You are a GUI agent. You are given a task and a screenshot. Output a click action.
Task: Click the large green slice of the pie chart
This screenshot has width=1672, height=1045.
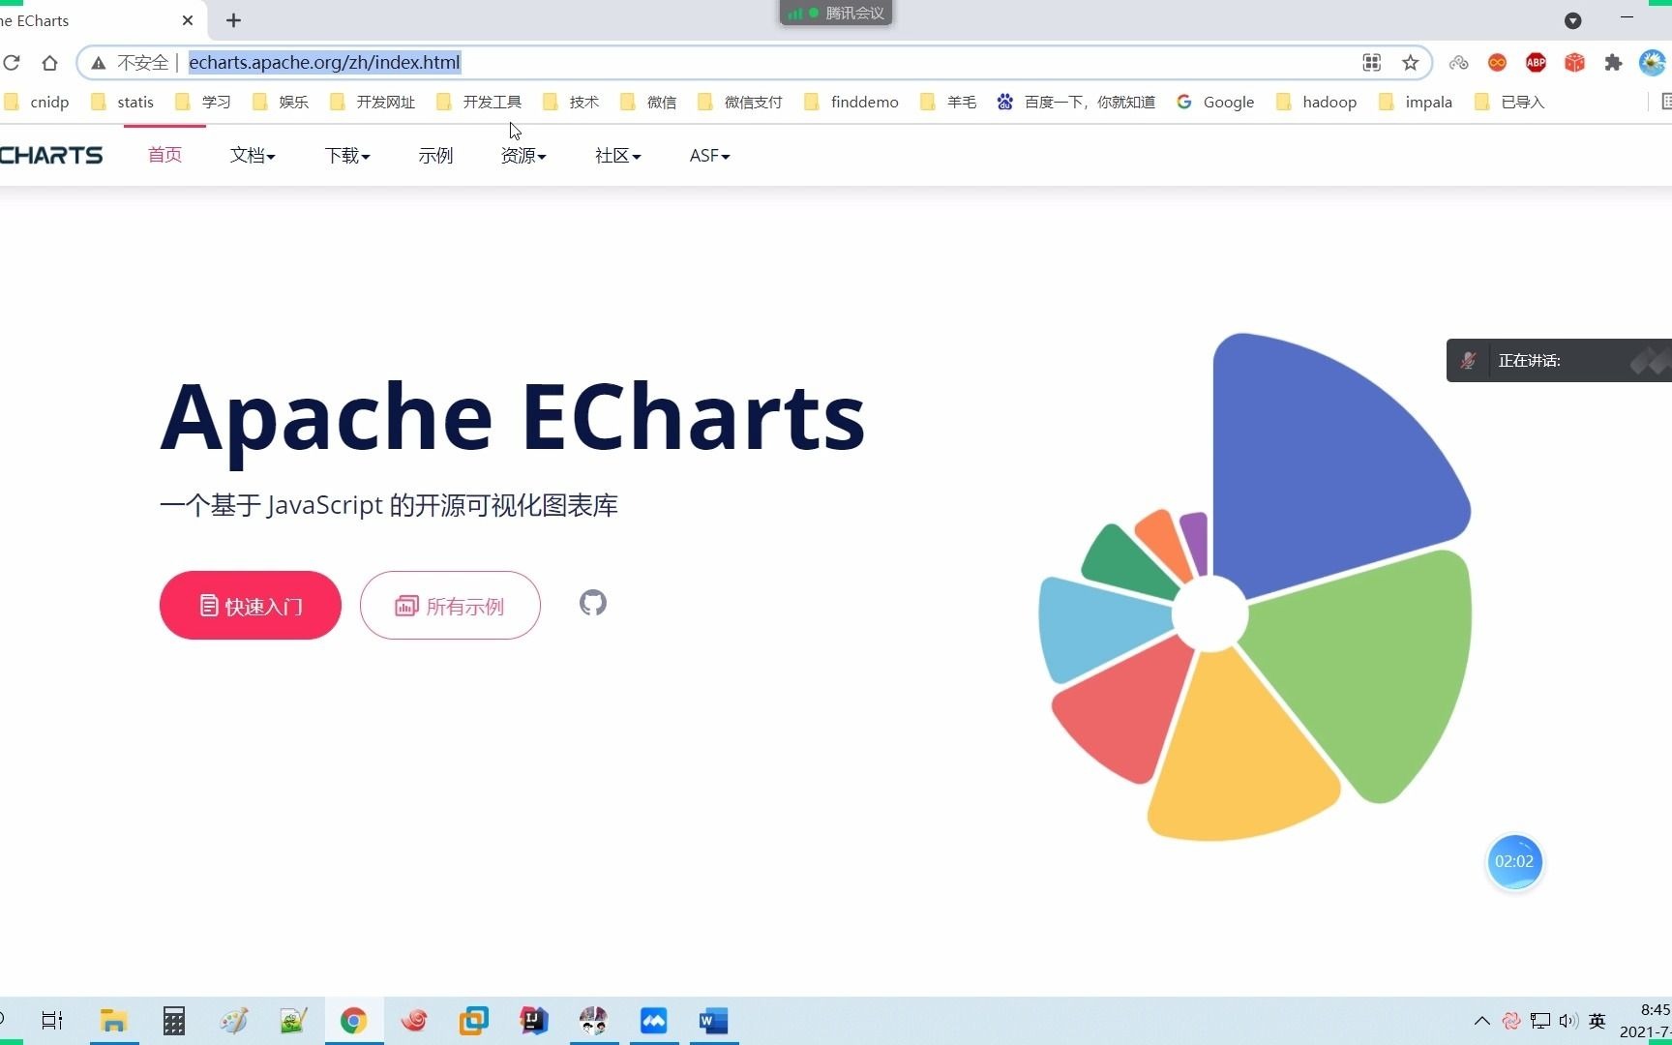click(x=1384, y=668)
